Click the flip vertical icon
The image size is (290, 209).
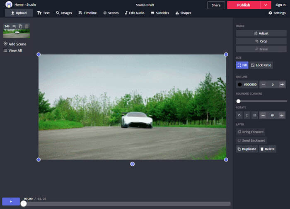pos(254,115)
